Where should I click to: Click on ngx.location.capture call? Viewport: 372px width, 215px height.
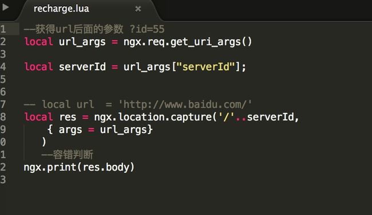click(x=153, y=117)
